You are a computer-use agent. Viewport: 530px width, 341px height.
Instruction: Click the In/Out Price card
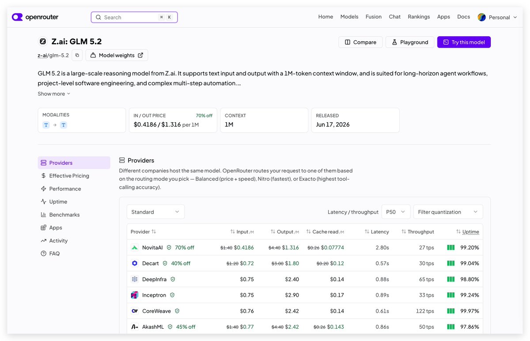(173, 120)
